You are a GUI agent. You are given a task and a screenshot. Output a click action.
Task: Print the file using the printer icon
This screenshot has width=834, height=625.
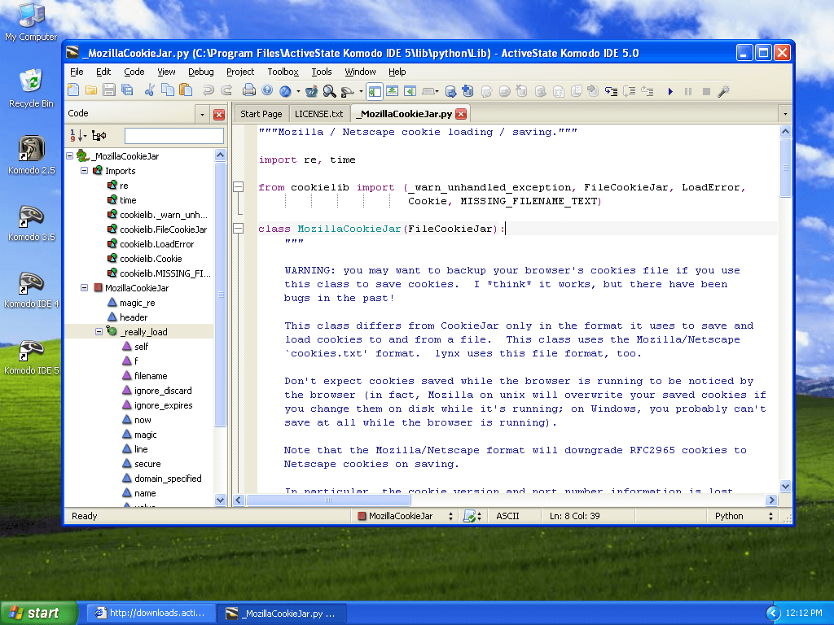coord(249,91)
